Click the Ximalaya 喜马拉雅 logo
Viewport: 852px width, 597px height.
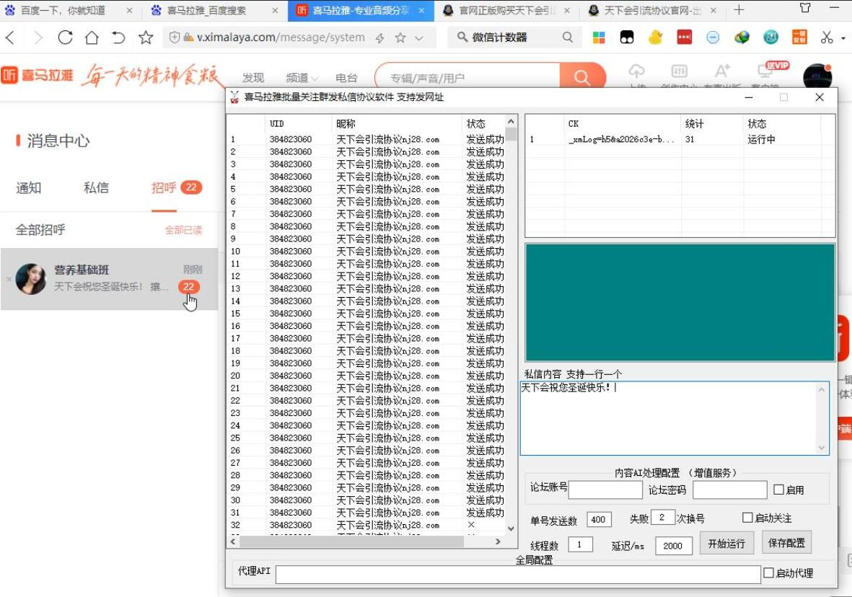pos(37,75)
